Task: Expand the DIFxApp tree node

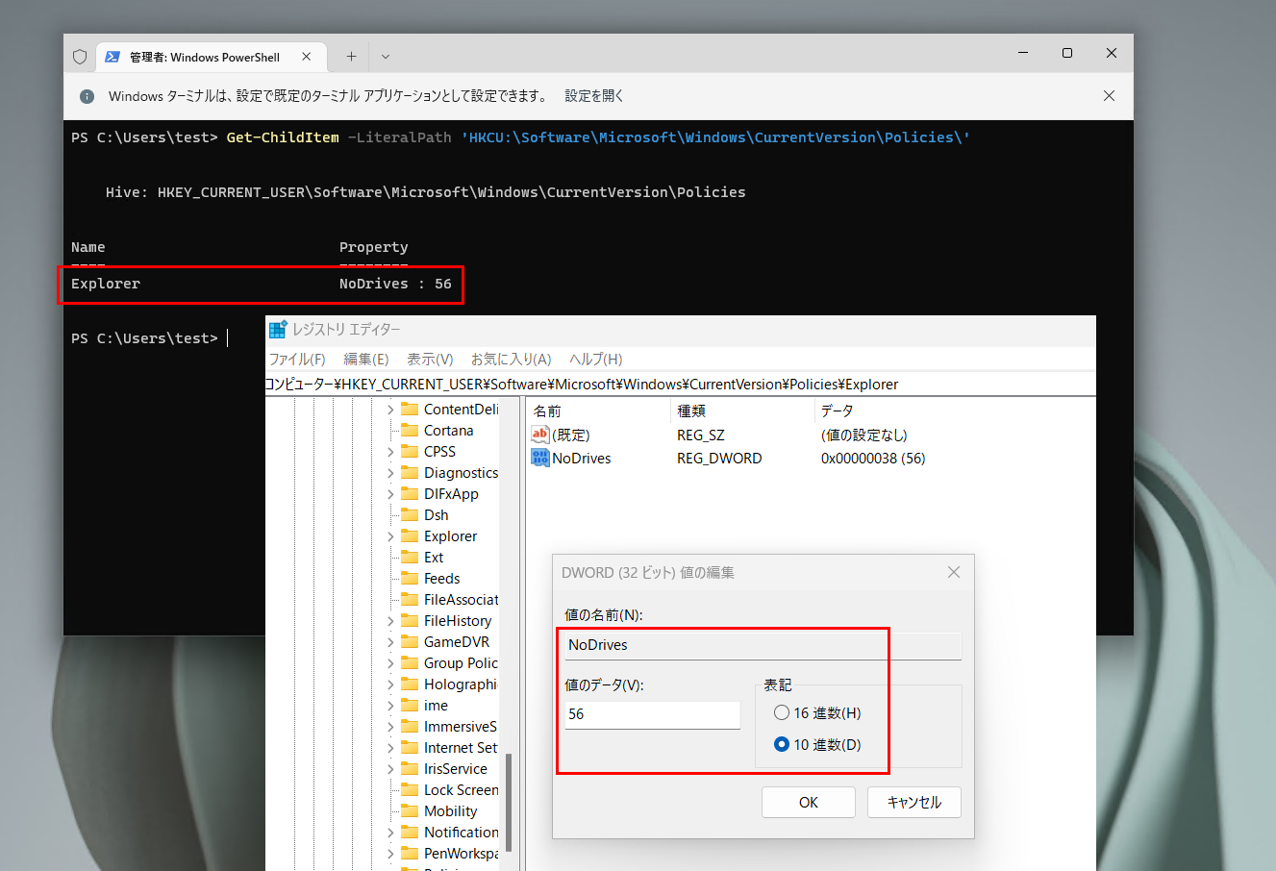Action: [390, 494]
